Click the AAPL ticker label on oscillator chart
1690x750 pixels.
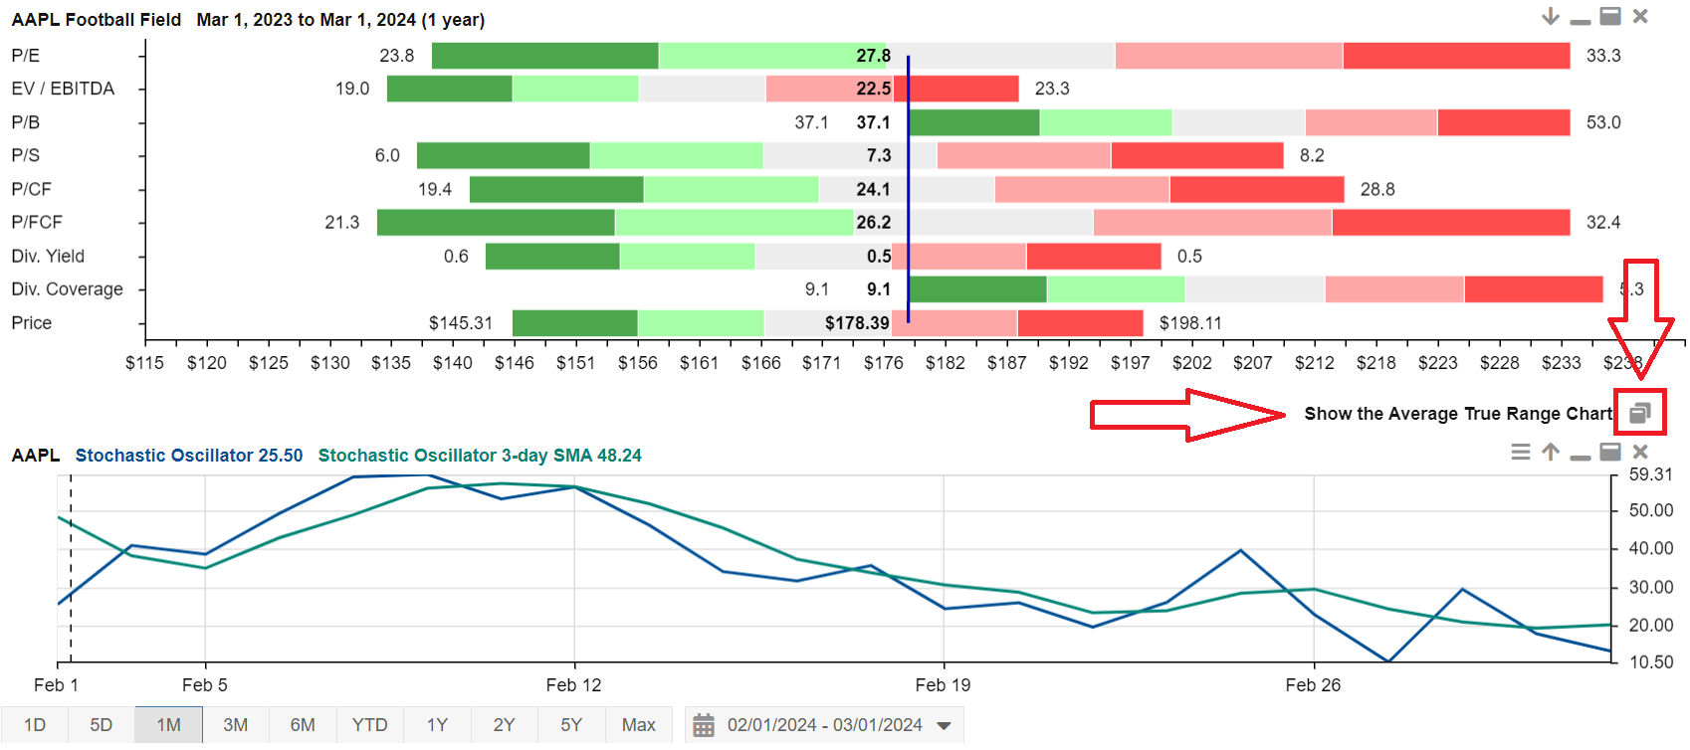(x=36, y=456)
